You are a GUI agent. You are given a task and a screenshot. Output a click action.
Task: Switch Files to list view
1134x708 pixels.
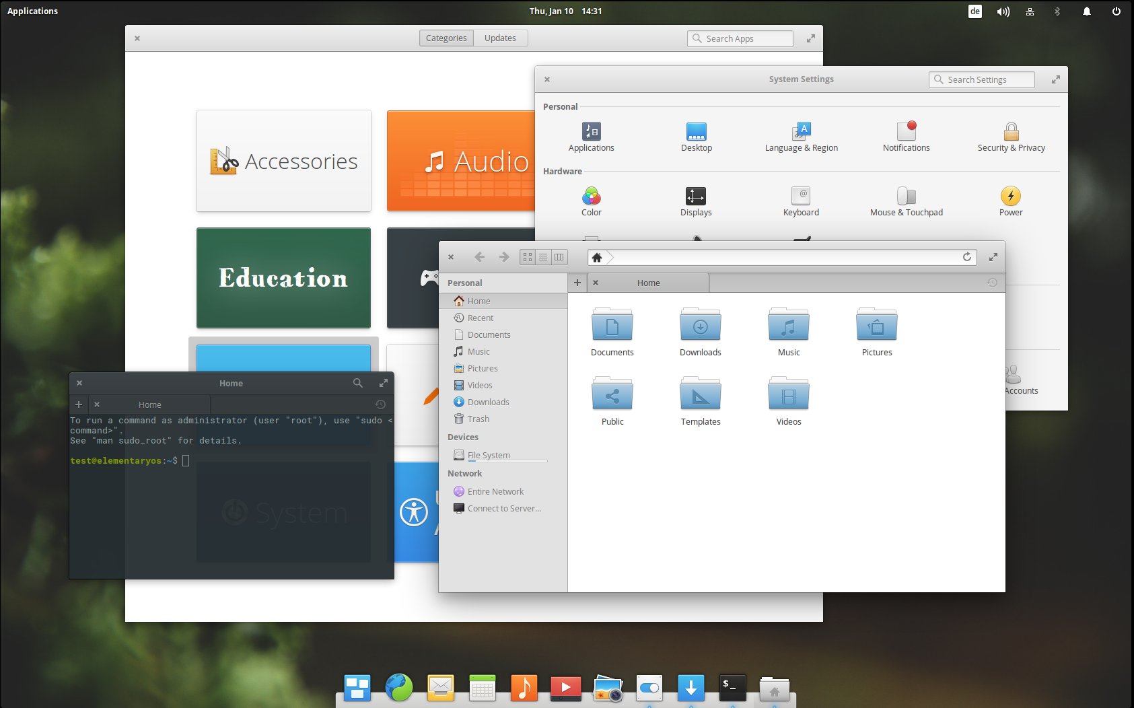pos(543,257)
